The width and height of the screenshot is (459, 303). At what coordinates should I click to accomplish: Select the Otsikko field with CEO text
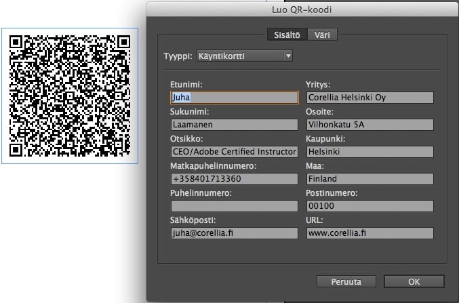[234, 152]
